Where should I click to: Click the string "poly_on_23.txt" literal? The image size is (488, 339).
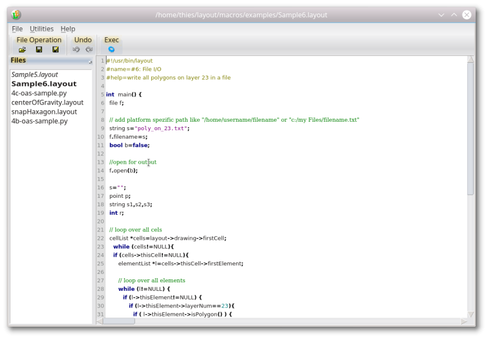(x=160, y=128)
